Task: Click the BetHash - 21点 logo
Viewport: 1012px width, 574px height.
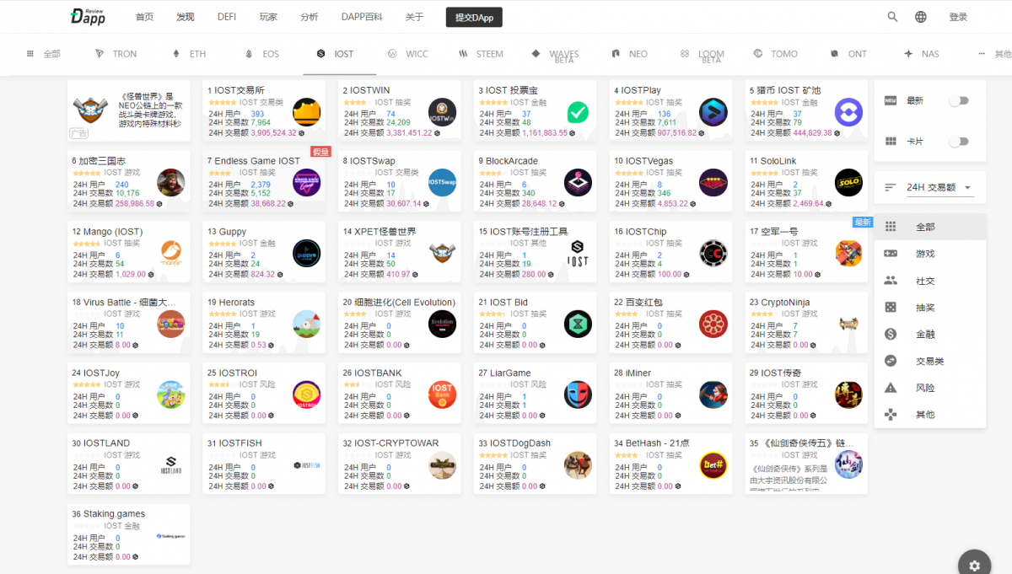Action: pos(713,464)
